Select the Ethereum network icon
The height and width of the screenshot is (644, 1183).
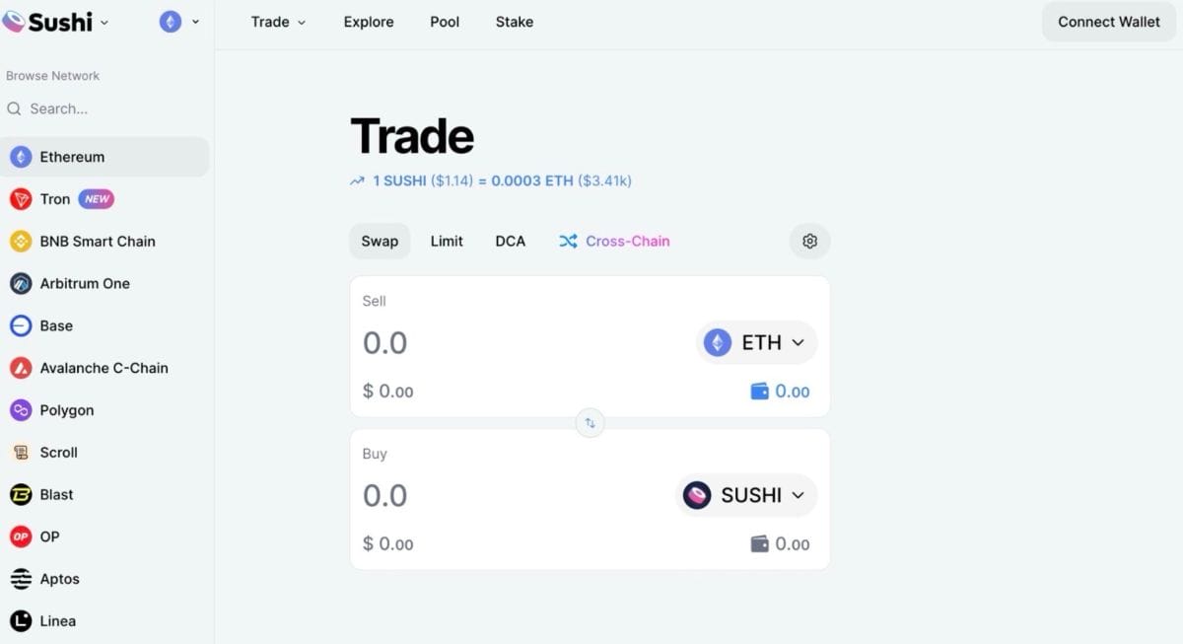[x=20, y=156]
